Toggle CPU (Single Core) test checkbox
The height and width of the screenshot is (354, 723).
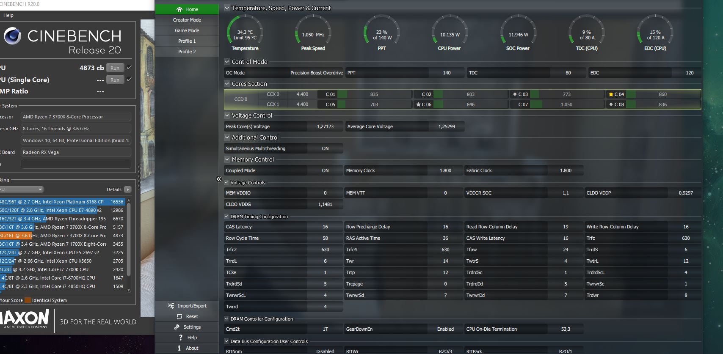coord(130,80)
